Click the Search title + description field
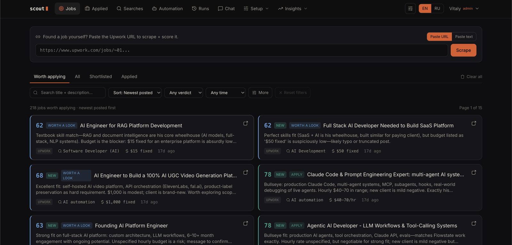The height and width of the screenshot is (245, 512). pyautogui.click(x=68, y=93)
